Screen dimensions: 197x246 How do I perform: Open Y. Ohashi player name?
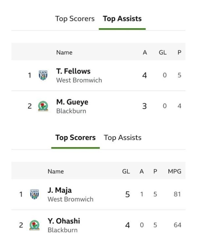tap(64, 221)
